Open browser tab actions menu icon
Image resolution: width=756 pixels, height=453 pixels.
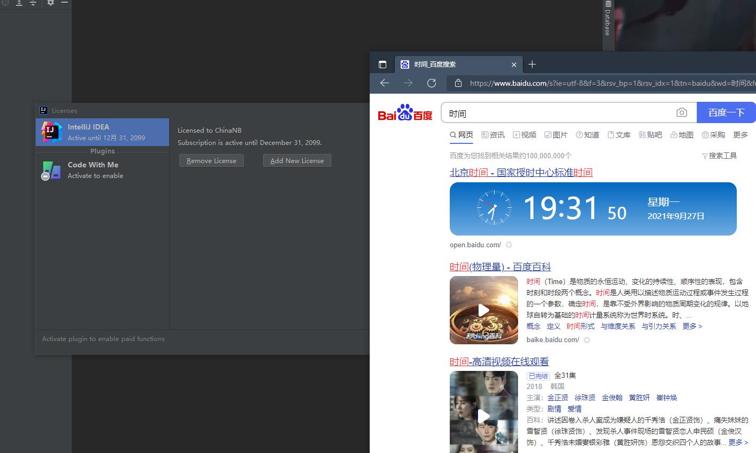click(x=383, y=64)
